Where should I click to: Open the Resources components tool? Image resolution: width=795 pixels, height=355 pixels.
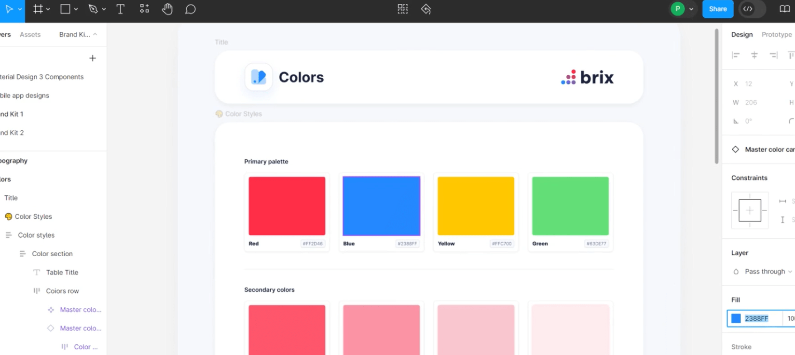click(144, 9)
